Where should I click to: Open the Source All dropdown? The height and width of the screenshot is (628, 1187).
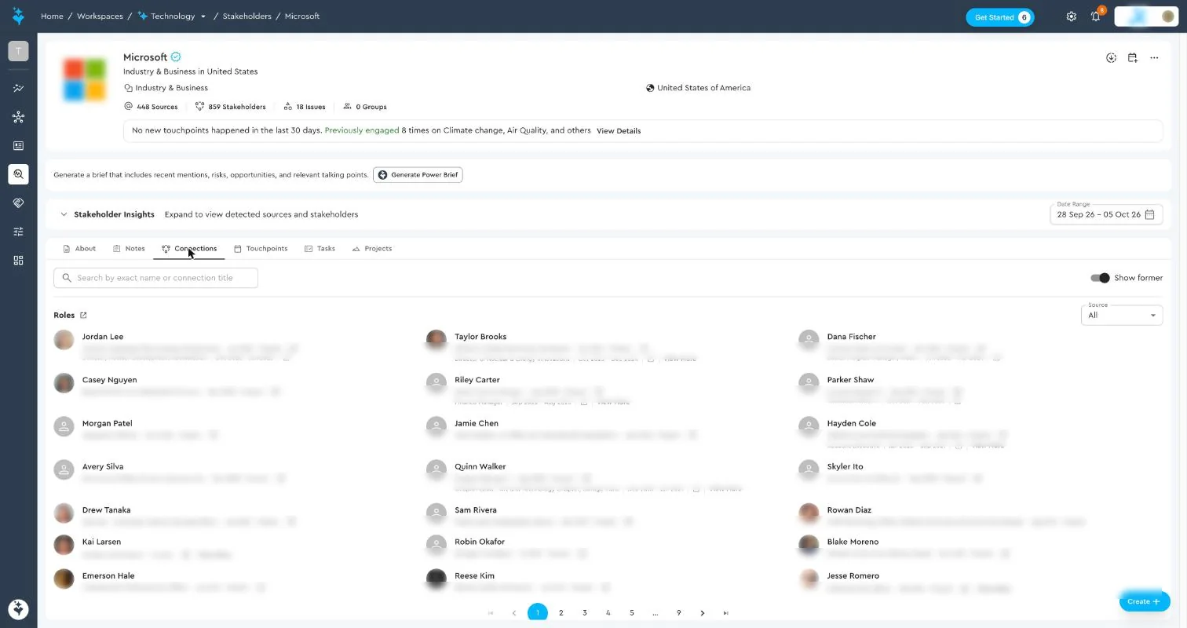(1122, 315)
